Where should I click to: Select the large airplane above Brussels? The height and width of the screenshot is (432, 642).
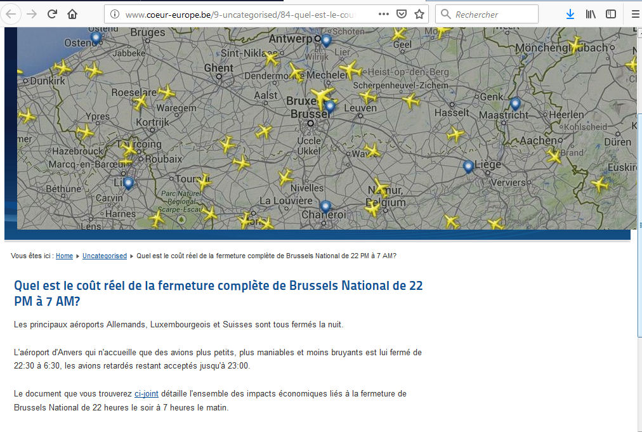point(322,97)
